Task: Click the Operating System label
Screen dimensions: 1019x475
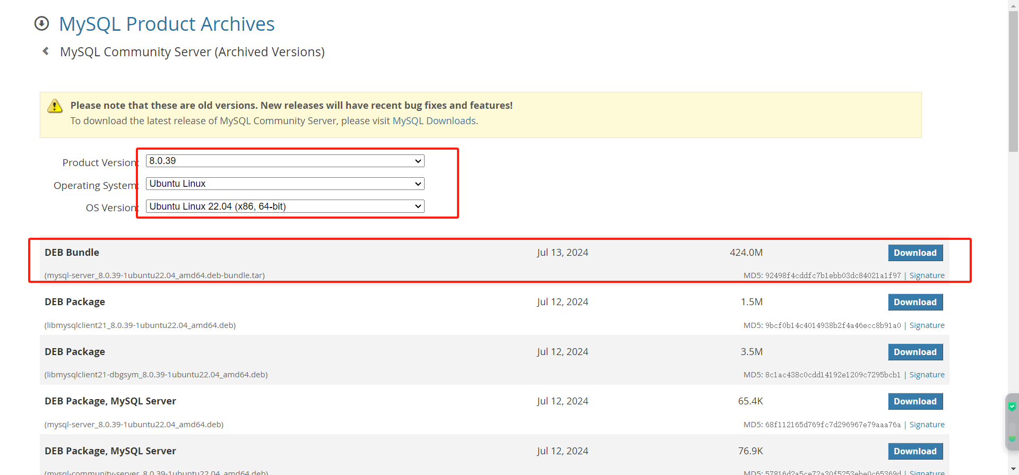Action: [96, 186]
